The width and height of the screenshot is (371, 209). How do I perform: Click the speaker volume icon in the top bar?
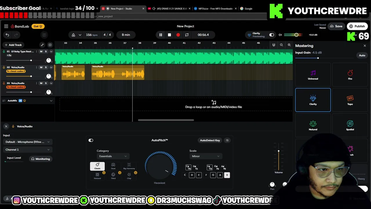tap(280, 35)
